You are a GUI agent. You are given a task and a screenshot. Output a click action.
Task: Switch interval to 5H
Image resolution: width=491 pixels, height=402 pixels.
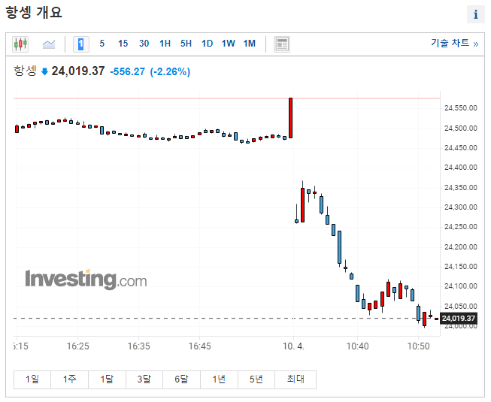[186, 44]
